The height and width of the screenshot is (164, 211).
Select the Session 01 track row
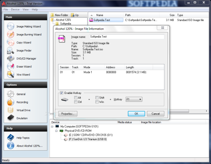tap(111, 72)
